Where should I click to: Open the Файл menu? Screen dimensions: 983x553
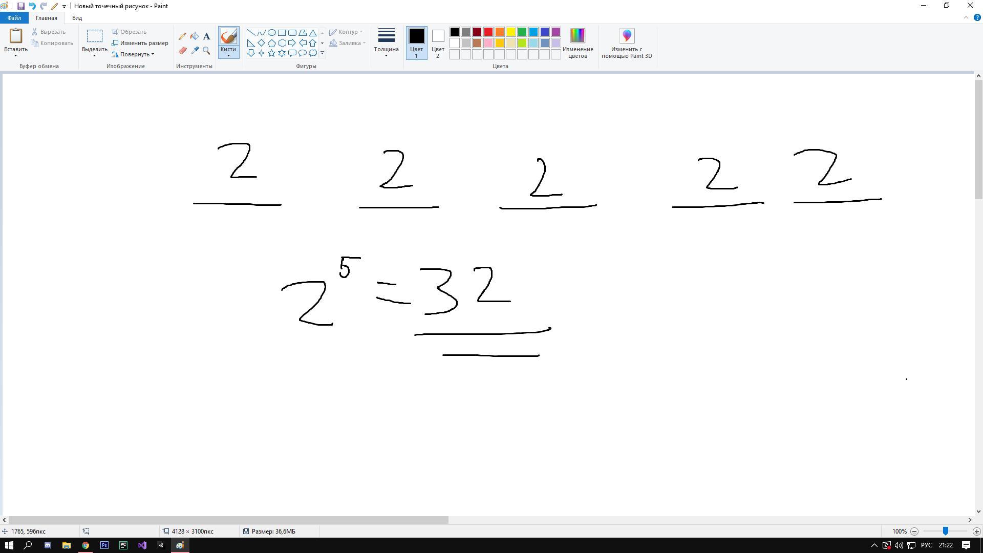[x=14, y=18]
